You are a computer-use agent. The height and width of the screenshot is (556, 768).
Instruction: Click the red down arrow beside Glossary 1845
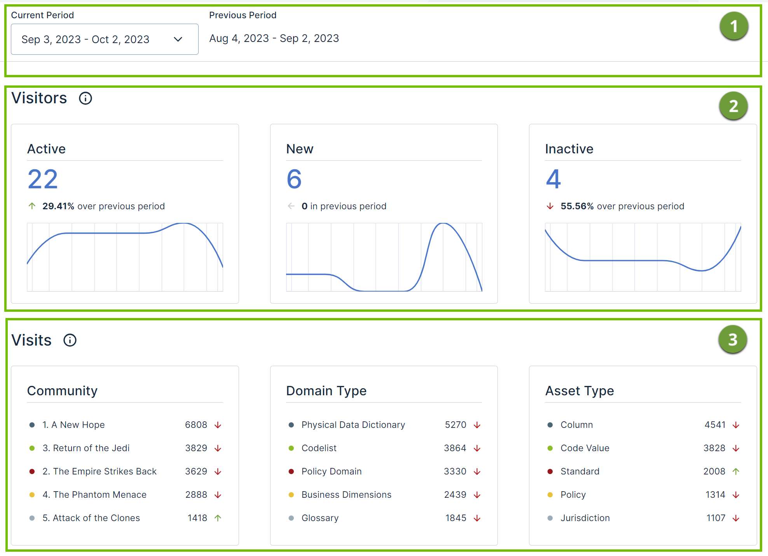[477, 518]
